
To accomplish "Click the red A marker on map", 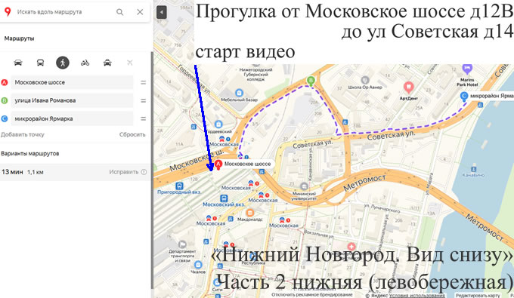I will coord(218,164).
